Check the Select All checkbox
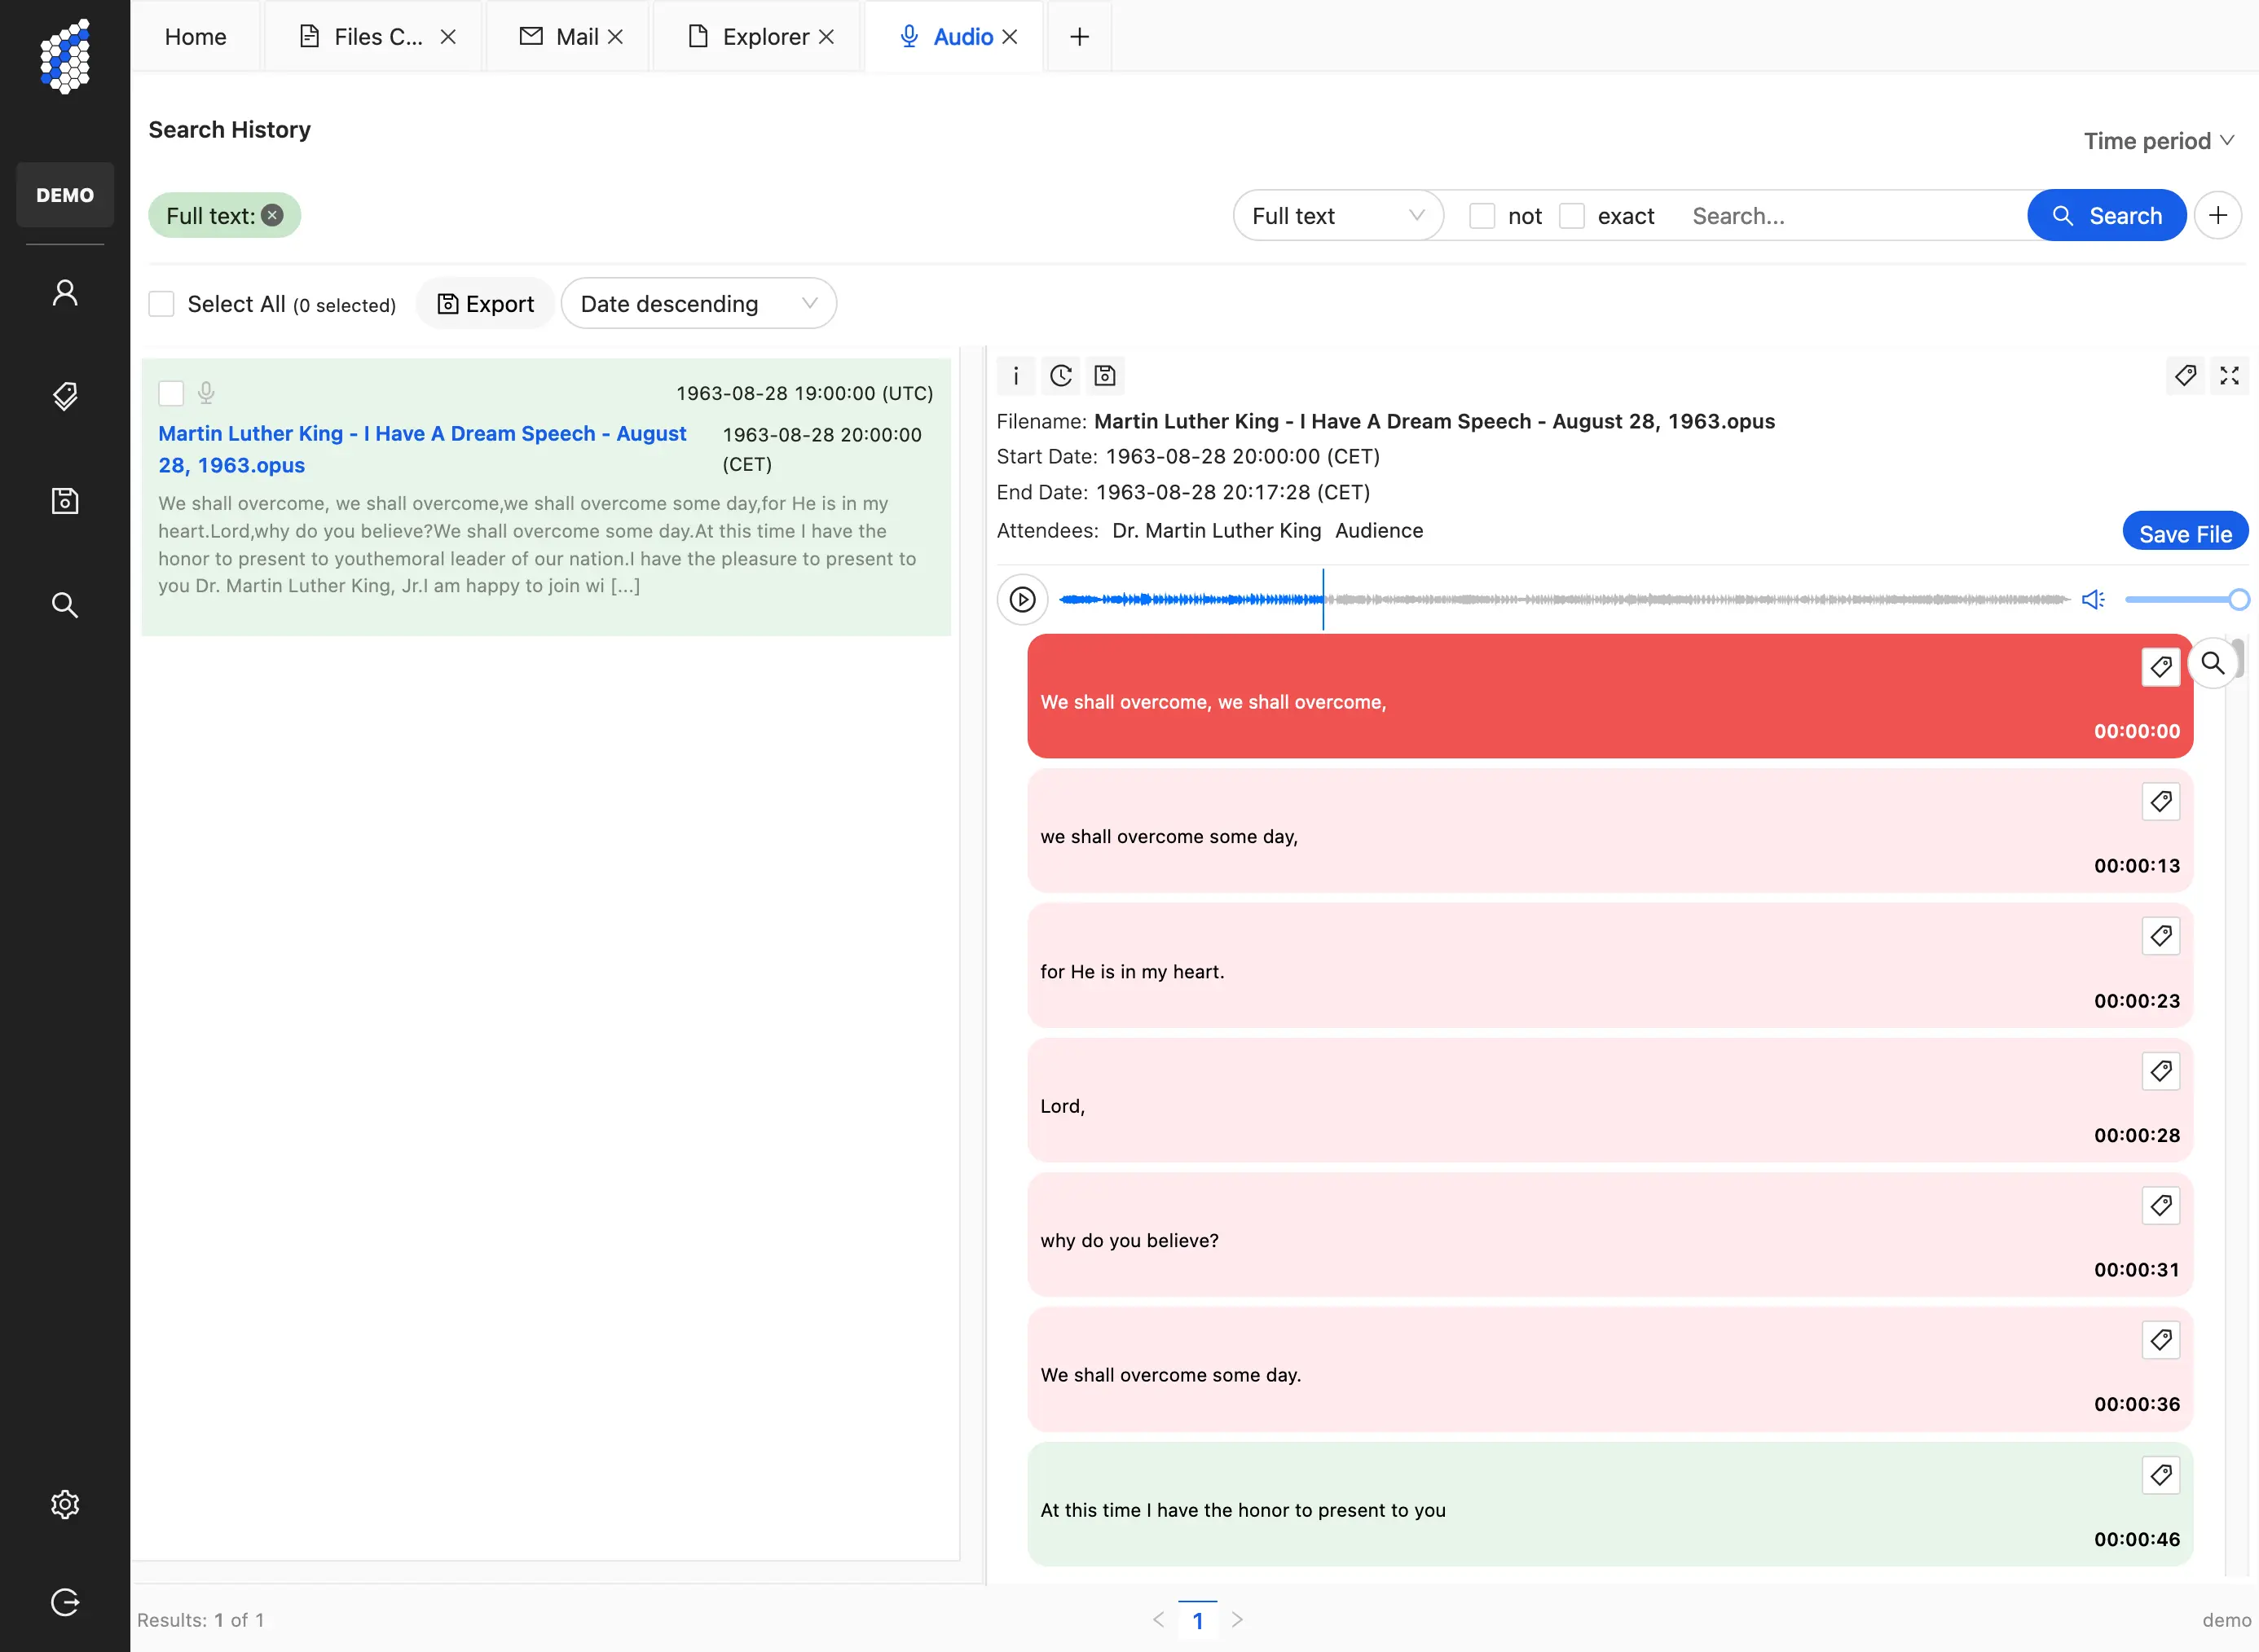 click(161, 303)
